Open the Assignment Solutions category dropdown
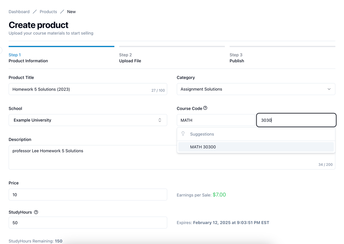 pos(256,89)
